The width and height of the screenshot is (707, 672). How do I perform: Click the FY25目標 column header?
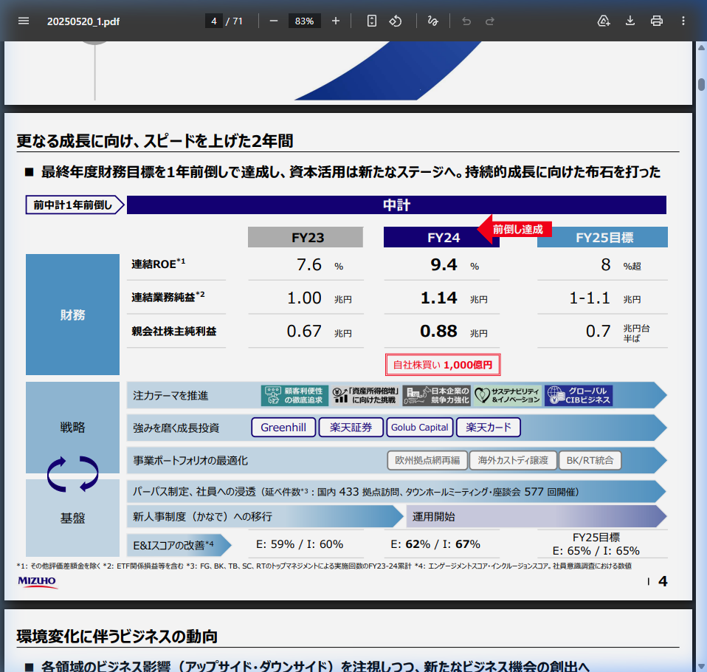click(x=602, y=237)
